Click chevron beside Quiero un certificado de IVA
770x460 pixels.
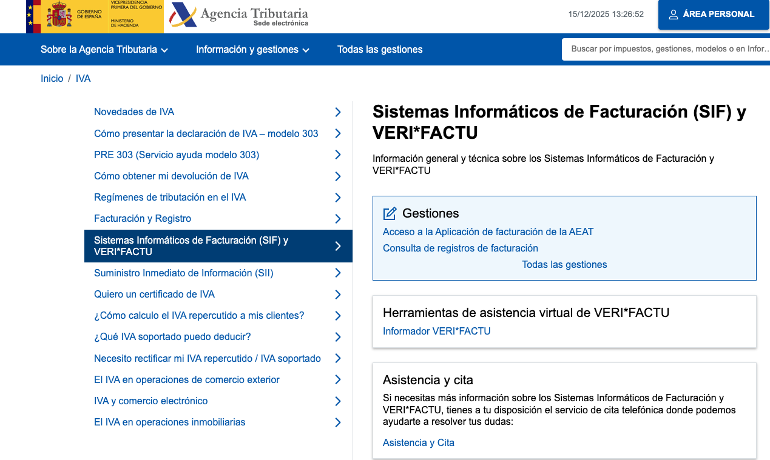point(338,295)
